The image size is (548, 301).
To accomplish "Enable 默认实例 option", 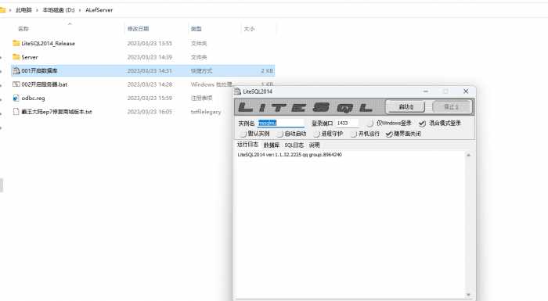I will coord(243,134).
